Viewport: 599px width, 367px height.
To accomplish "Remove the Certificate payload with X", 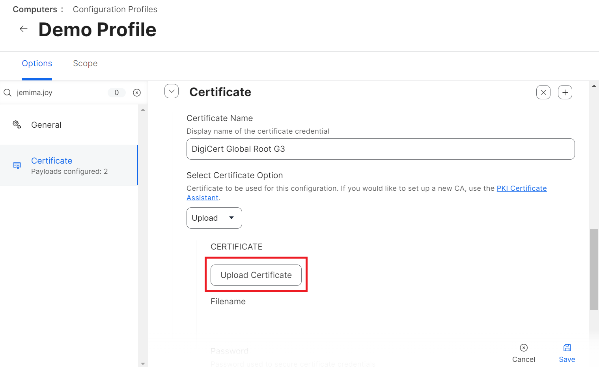I will click(x=543, y=92).
